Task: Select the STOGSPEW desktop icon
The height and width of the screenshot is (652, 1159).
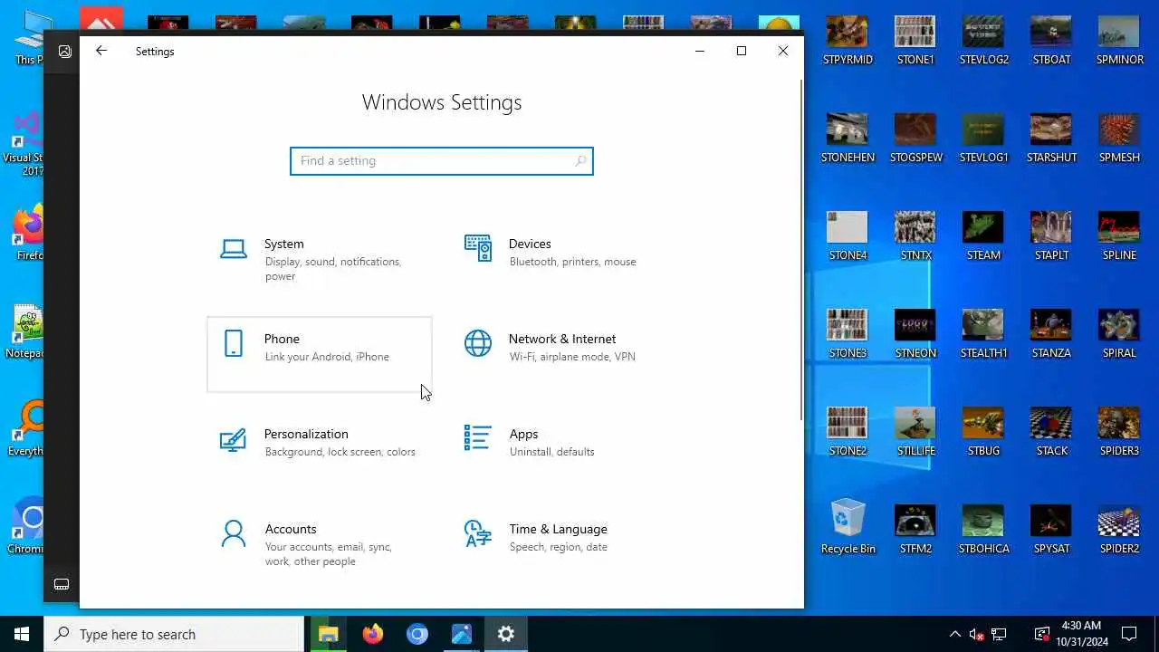Action: pos(915,139)
